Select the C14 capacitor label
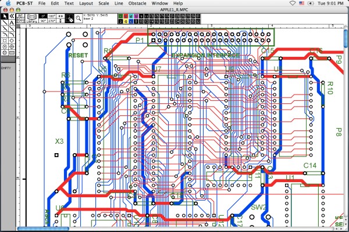 click(310, 166)
